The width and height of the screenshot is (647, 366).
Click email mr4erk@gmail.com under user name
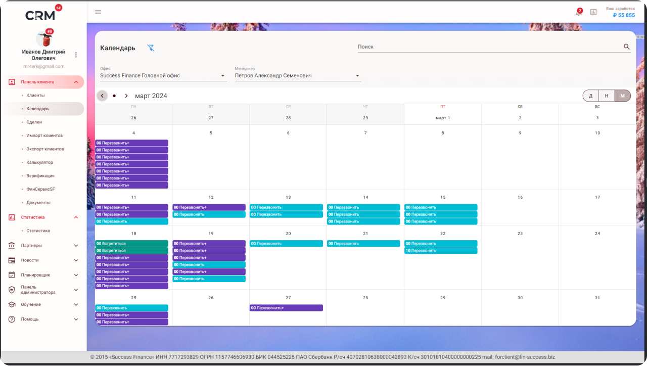pos(43,66)
